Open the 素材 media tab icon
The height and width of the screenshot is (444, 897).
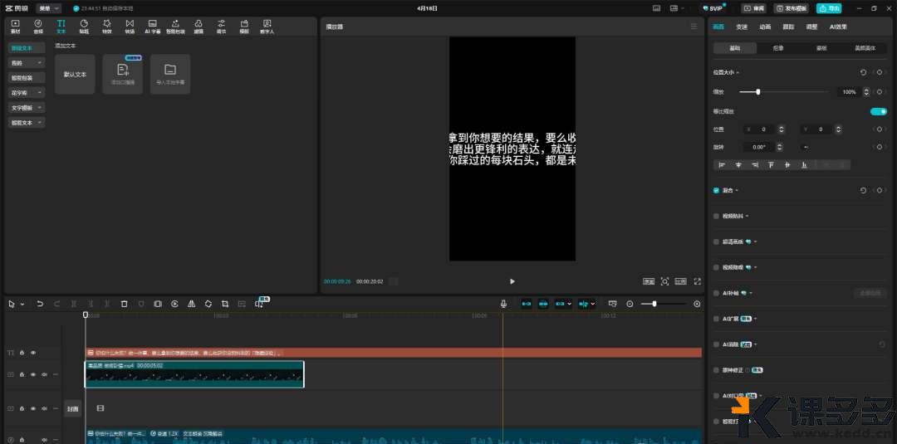pyautogui.click(x=16, y=27)
